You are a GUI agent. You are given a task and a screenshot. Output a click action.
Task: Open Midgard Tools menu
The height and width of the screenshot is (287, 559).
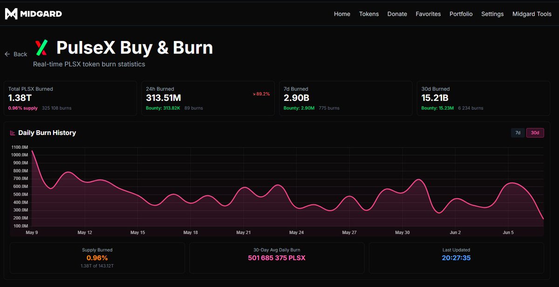click(x=532, y=14)
